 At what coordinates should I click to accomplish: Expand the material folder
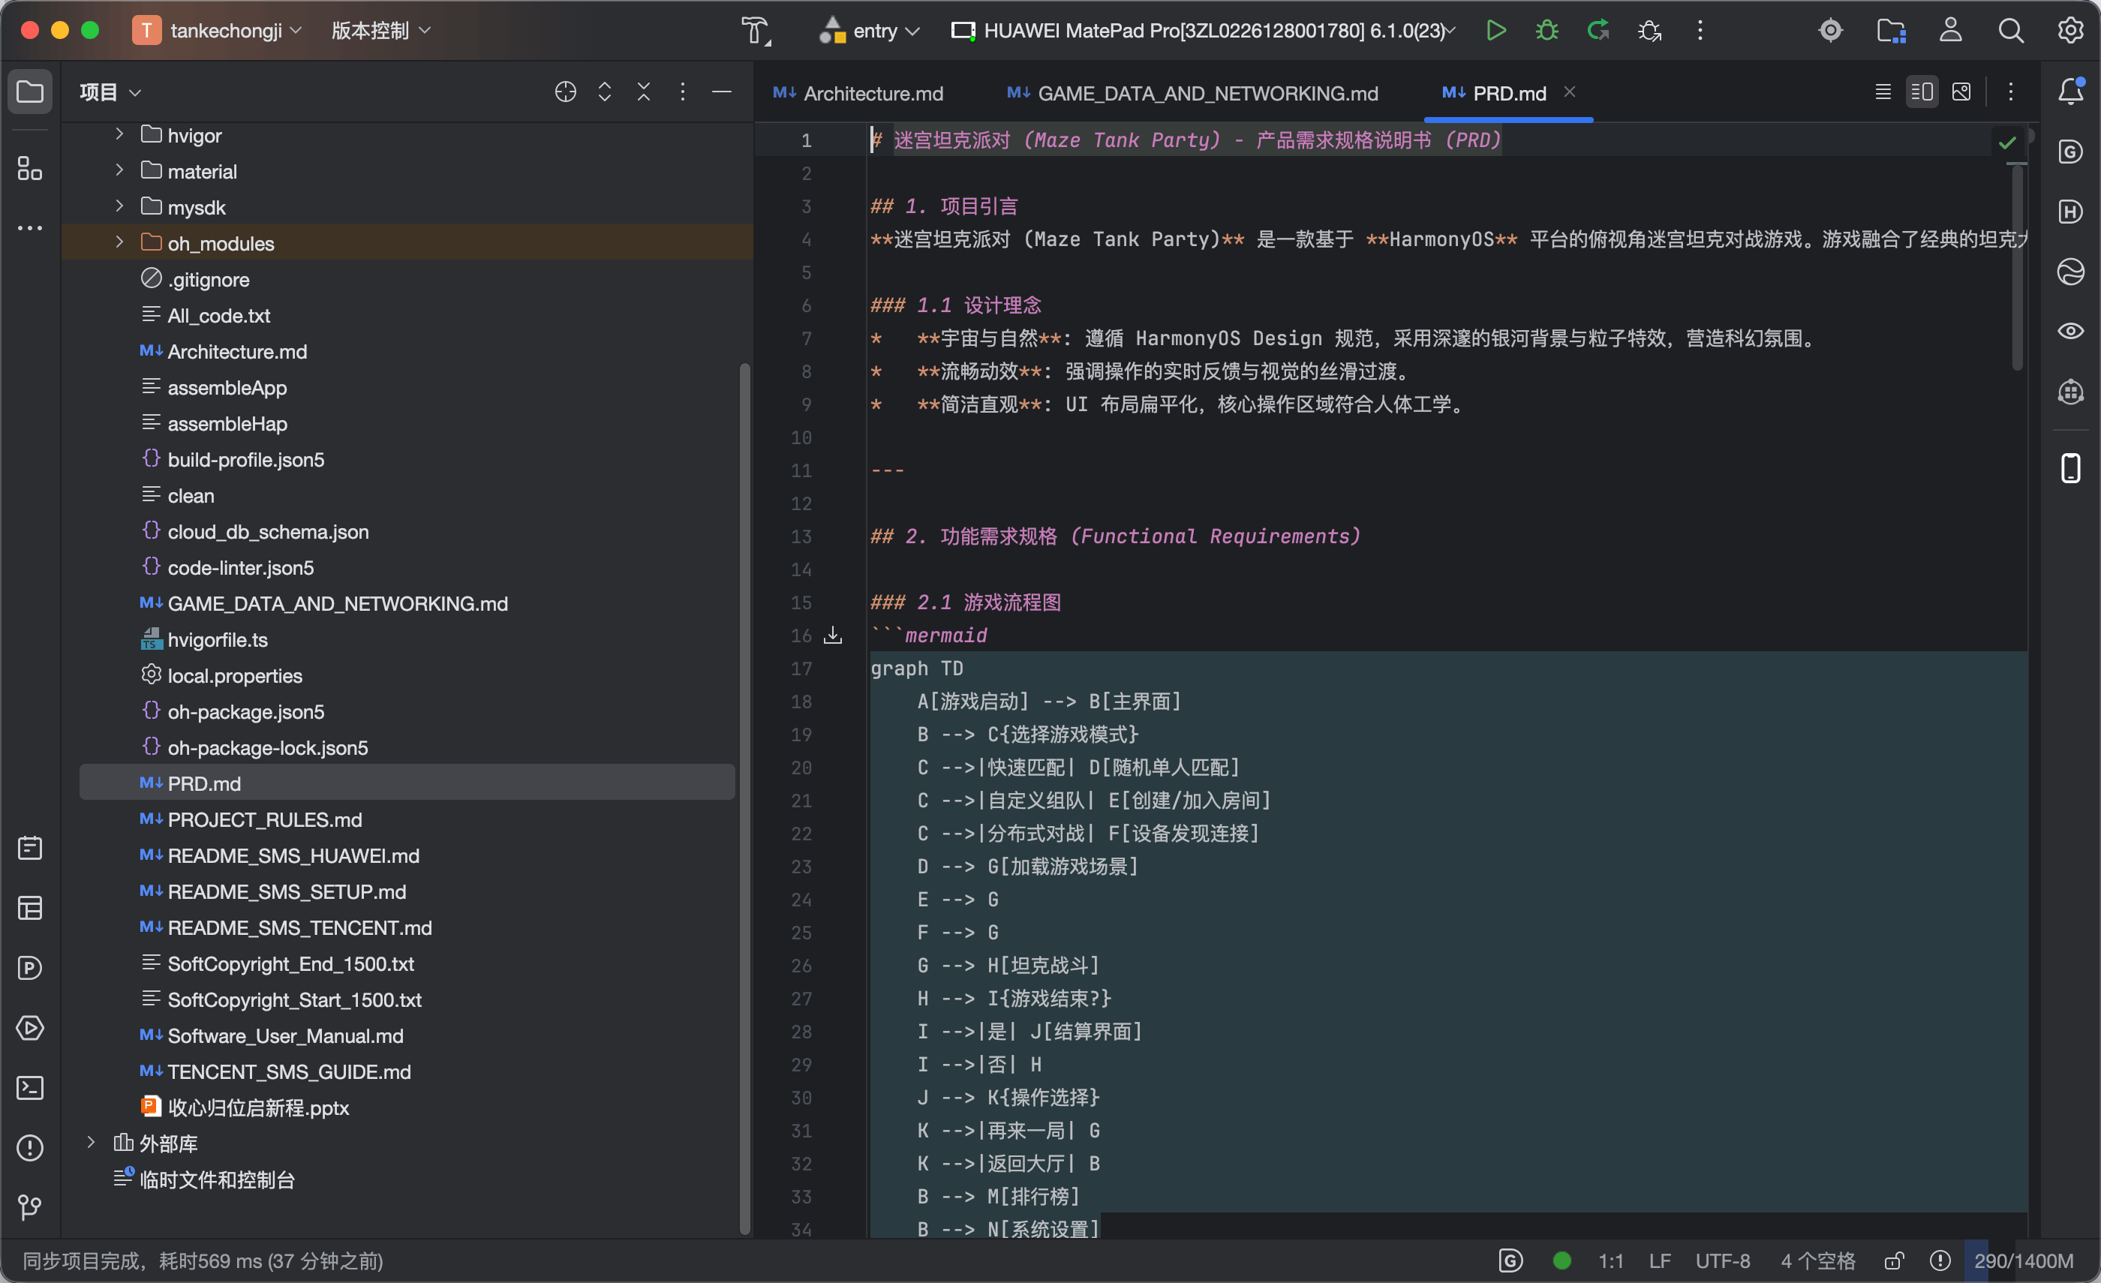(x=119, y=170)
